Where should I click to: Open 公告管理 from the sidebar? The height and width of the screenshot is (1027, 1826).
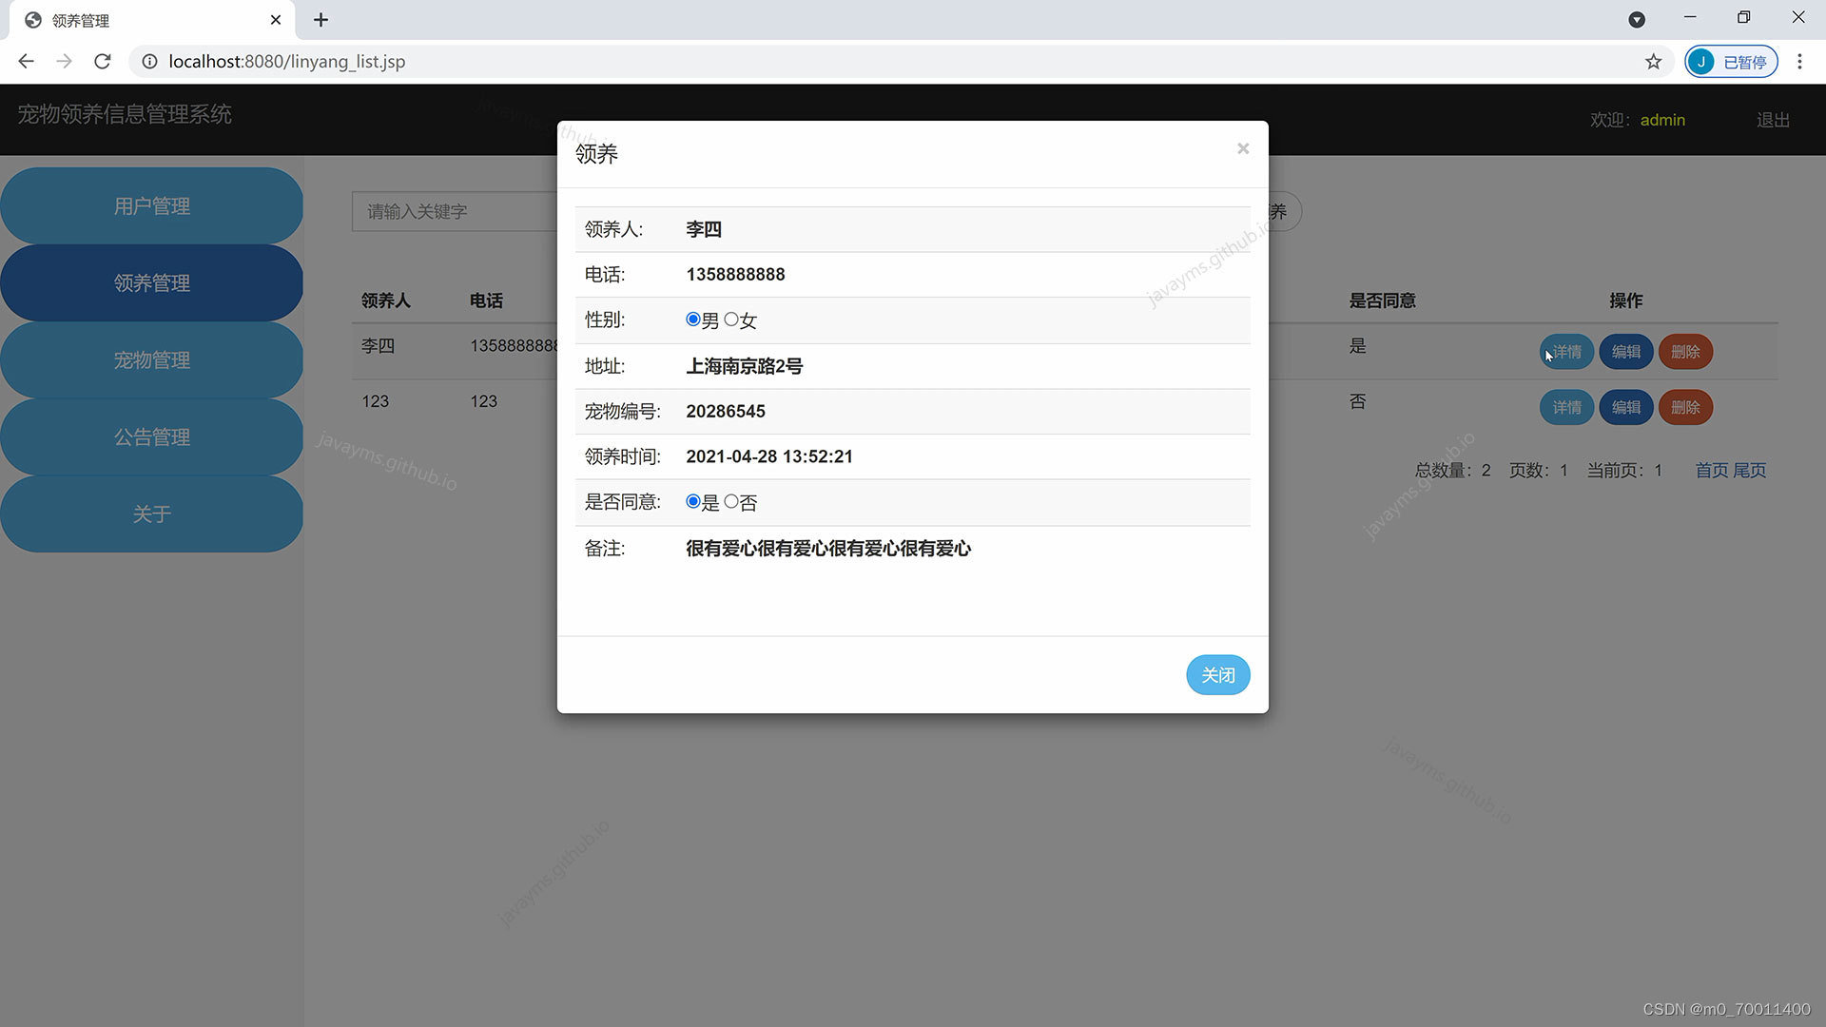(x=151, y=436)
